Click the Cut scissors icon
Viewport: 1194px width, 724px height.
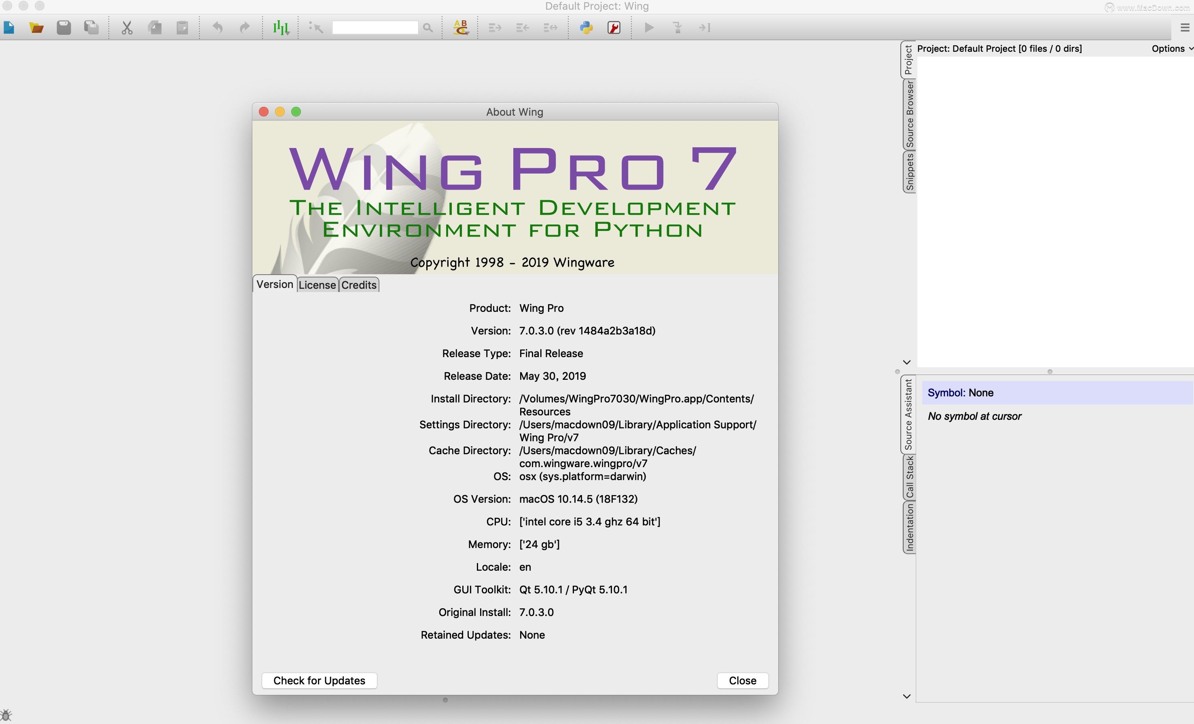click(x=127, y=28)
